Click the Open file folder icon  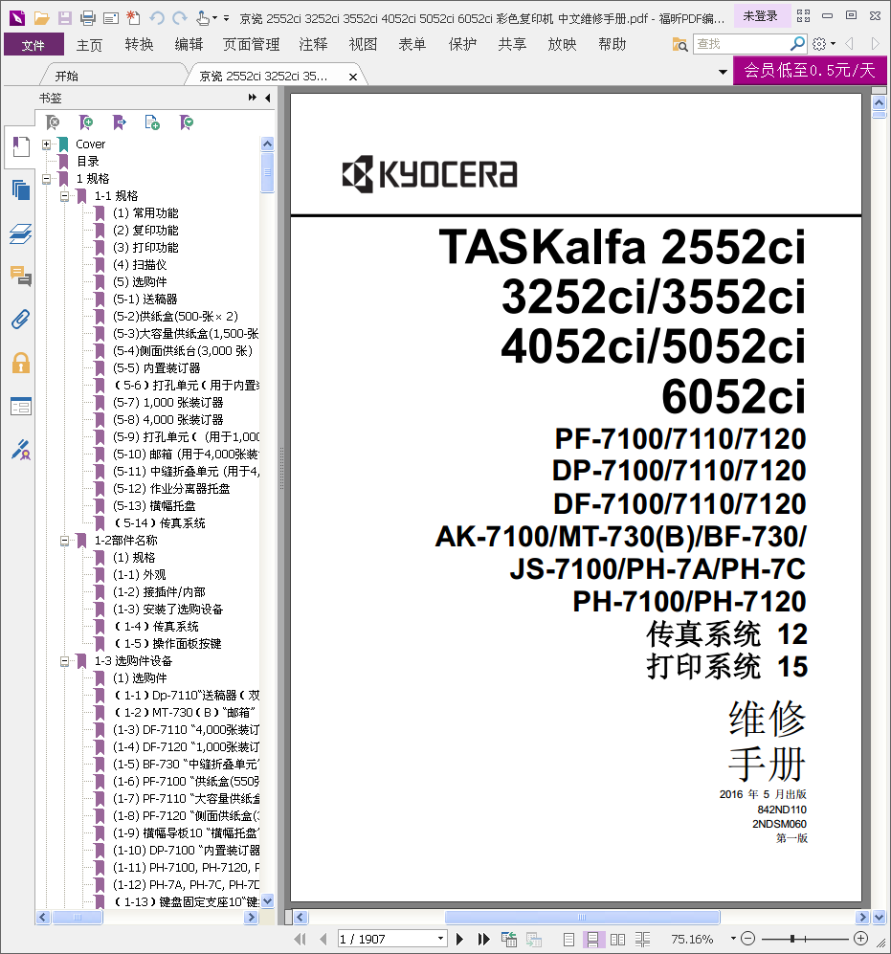tap(41, 18)
